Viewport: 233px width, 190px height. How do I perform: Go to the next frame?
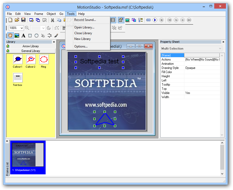pos(182,20)
